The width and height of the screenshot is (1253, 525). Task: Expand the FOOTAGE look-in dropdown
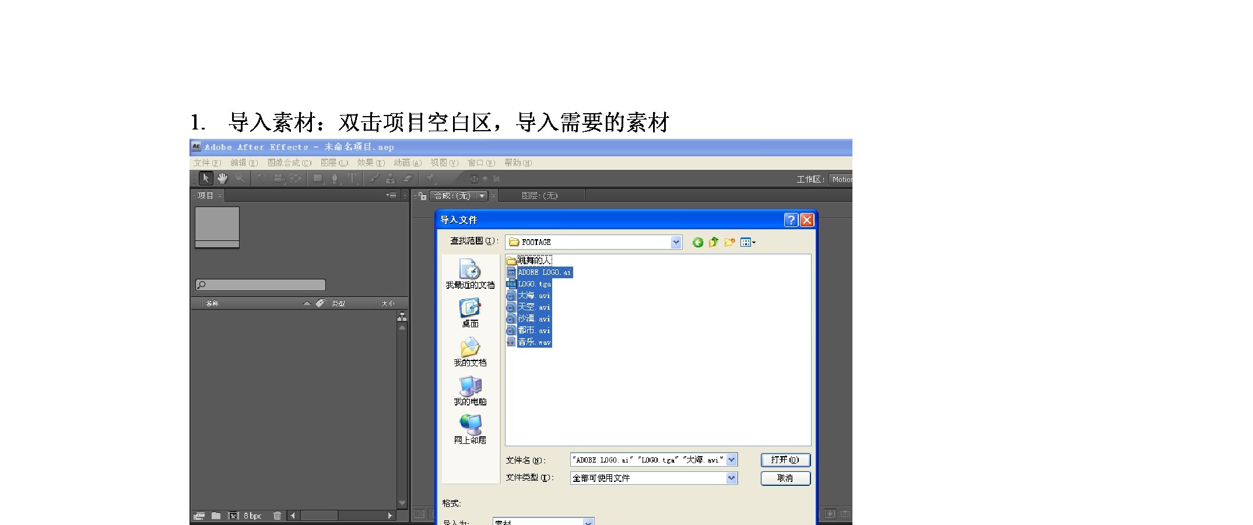coord(676,242)
